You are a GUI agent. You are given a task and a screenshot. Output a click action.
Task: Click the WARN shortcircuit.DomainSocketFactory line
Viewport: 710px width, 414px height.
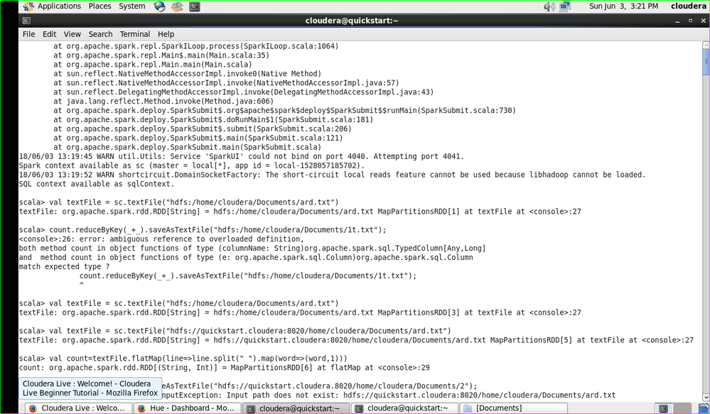click(x=333, y=175)
